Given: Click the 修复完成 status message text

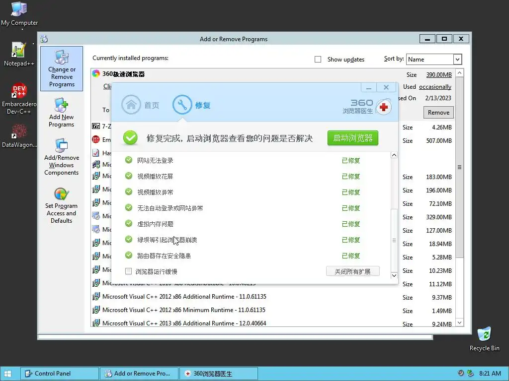Looking at the screenshot, I should tap(230, 138).
